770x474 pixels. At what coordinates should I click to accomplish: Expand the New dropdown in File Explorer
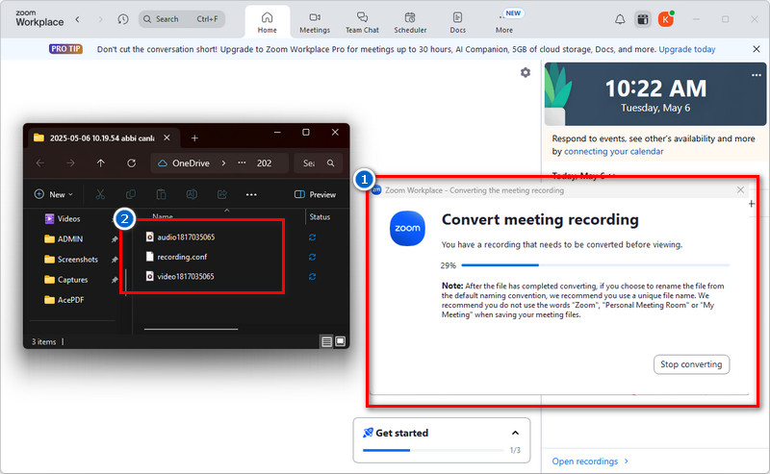(x=55, y=194)
